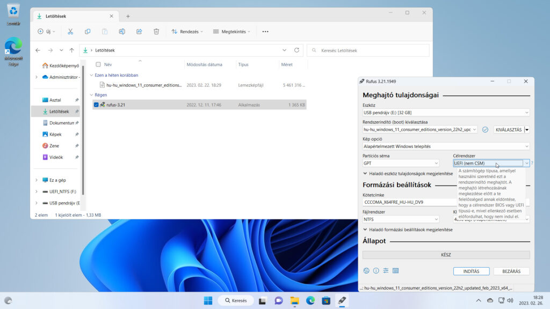Launch Microsoft Edge from taskbar

310,300
